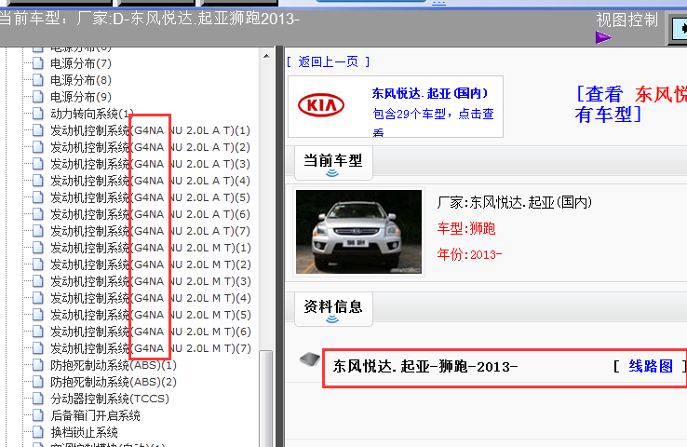687x447 pixels.
Task: Click the page icon beside 换档锁止系统
Action: pyautogui.click(x=38, y=432)
